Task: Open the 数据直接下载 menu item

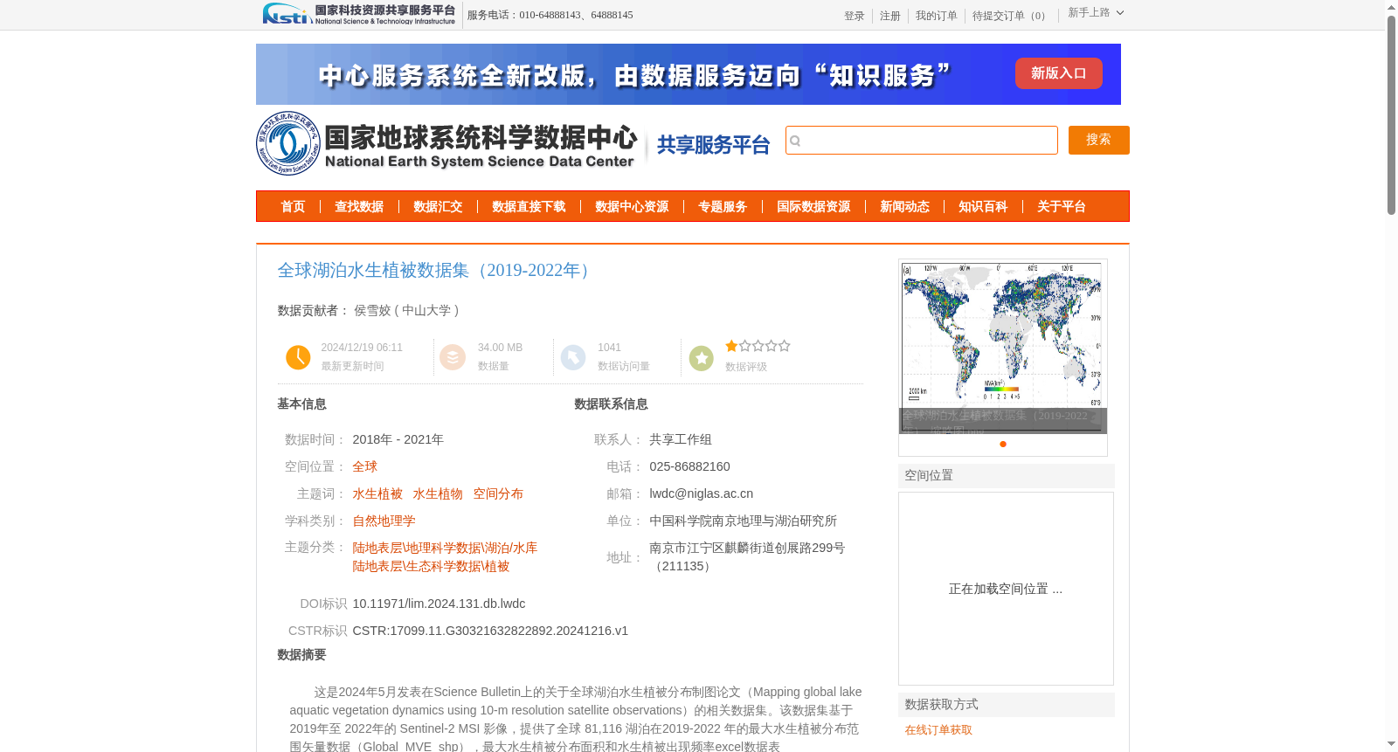Action: tap(529, 207)
